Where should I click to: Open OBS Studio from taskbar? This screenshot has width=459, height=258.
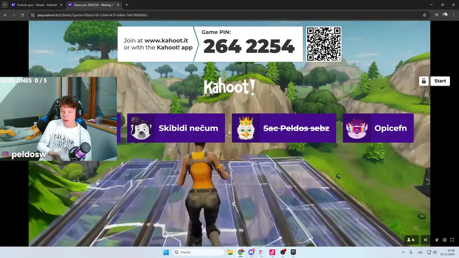point(283,252)
